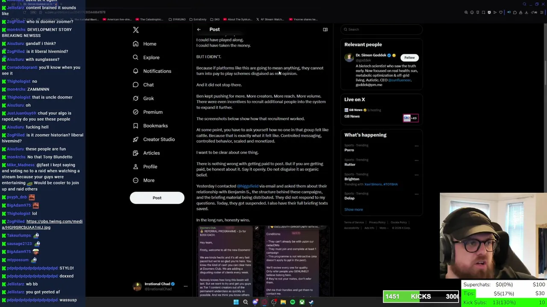Image resolution: width=547 pixels, height=307 pixels.
Task: Click Show more under What's happening
Action: (x=353, y=210)
